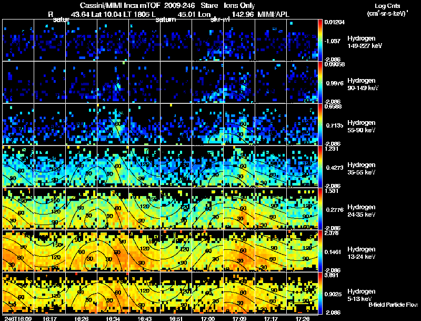Open the 90-149 keV image panel at 17:00

tap(207, 82)
